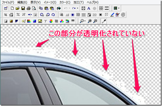This screenshot has width=162, height=106.
Task: Open the イメージ(I) menu
Action: point(50,2)
